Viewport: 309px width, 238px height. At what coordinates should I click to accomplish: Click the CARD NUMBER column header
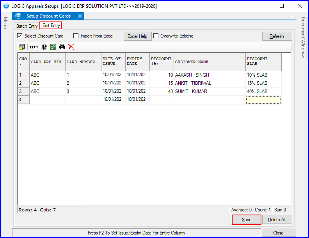click(83, 62)
